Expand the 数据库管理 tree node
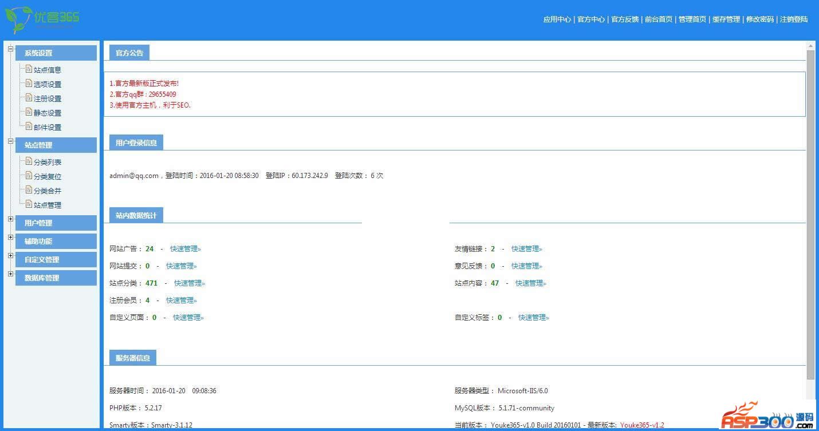819x431 pixels. click(10, 274)
